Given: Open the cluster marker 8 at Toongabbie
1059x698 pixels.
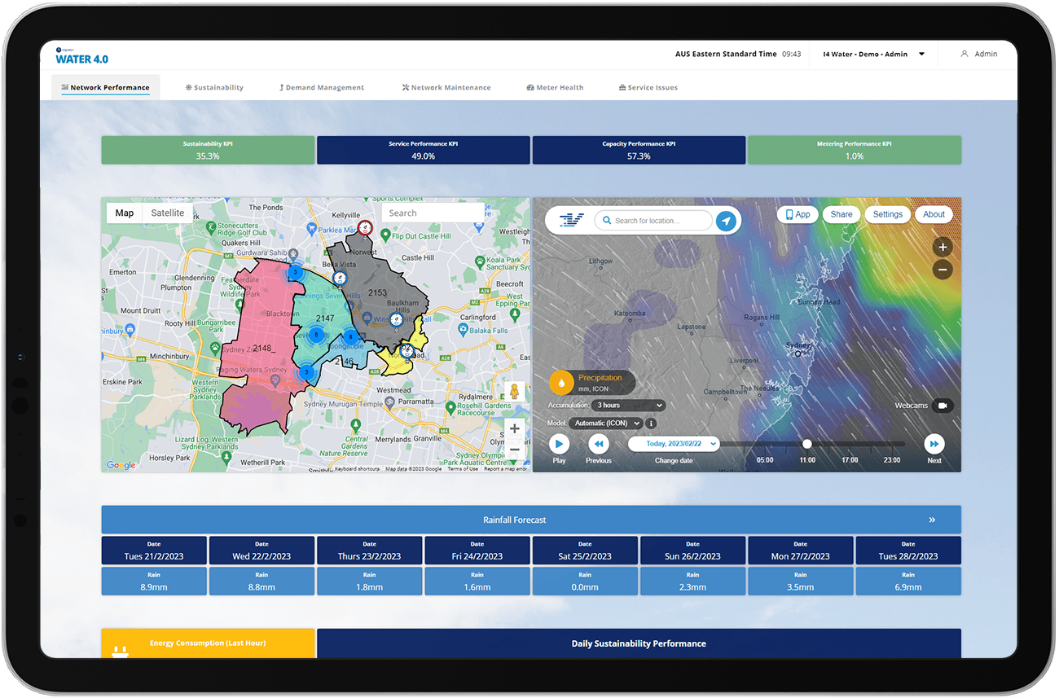Looking at the screenshot, I should click(x=350, y=336).
